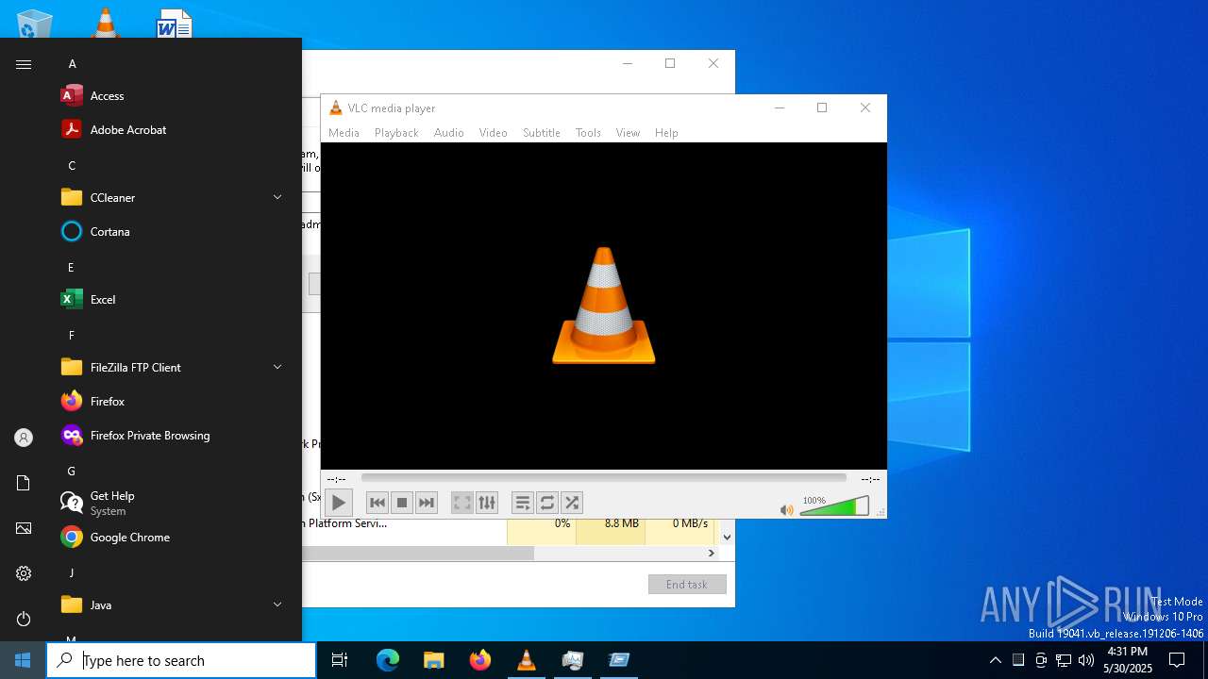Image resolution: width=1208 pixels, height=679 pixels.
Task: Click the taskbar search box
Action: click(x=181, y=660)
